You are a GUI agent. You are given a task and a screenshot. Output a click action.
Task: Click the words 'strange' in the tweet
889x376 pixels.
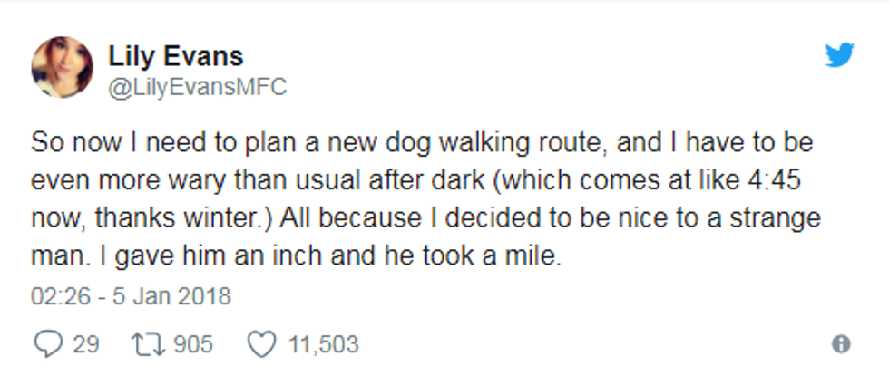click(775, 218)
